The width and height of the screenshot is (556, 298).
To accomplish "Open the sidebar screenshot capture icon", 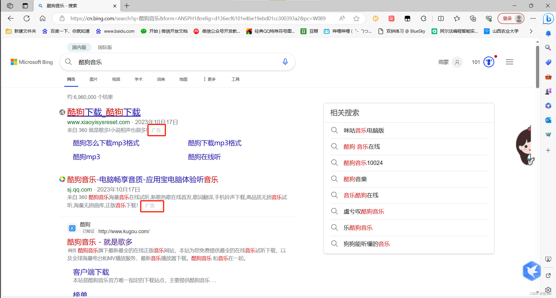I will coord(548,259).
